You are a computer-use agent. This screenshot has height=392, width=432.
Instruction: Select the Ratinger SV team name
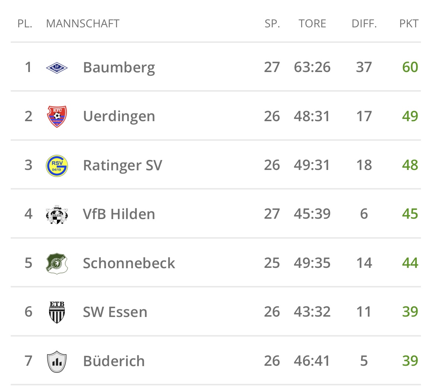[123, 166]
